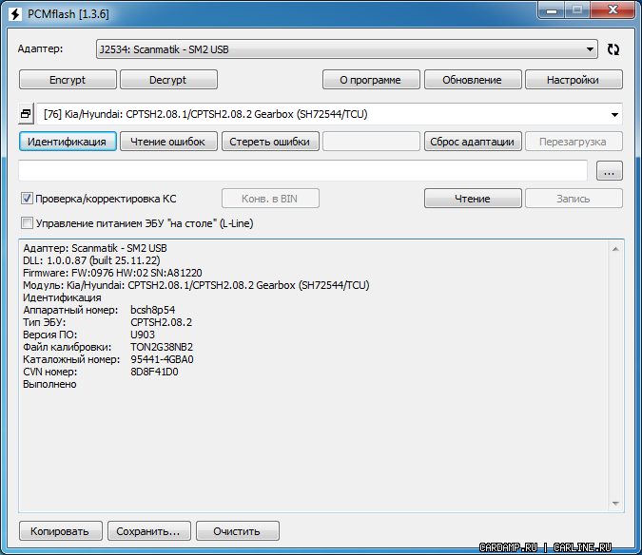Click the Encrypt button

coord(68,80)
